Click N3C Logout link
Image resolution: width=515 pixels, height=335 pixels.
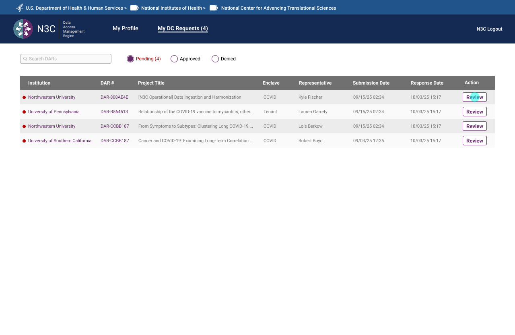(489, 29)
